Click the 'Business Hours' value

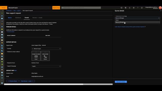tap(35, 63)
